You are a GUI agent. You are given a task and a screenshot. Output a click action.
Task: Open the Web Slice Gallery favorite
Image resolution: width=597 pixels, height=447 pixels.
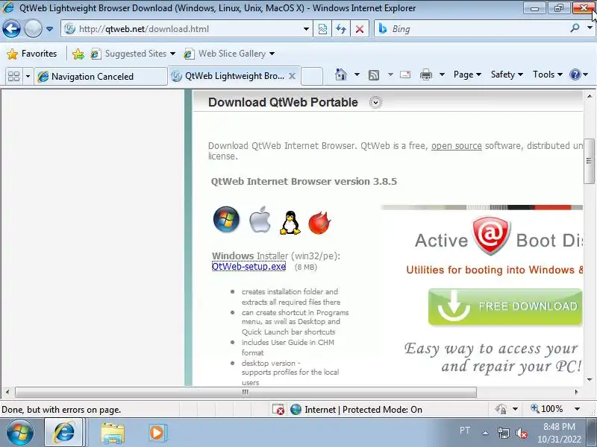pyautogui.click(x=229, y=54)
